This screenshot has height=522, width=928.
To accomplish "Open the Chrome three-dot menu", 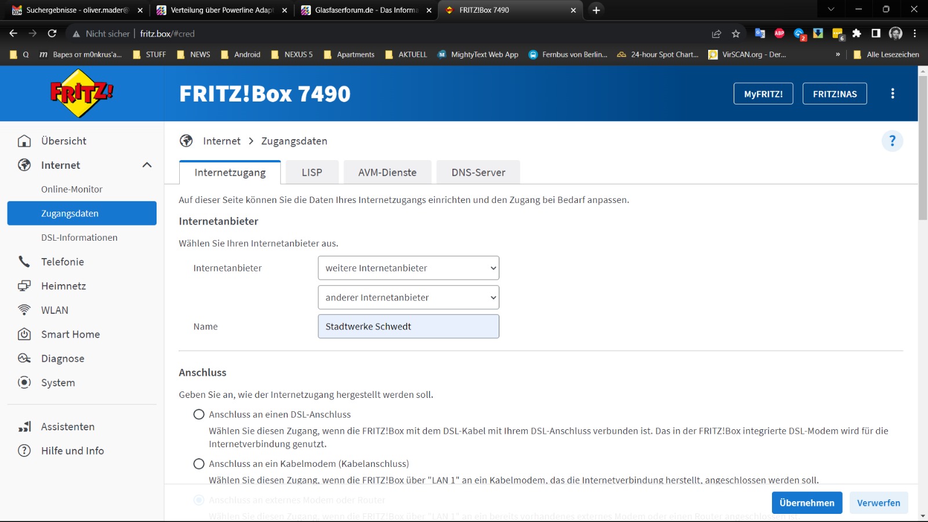I will pyautogui.click(x=915, y=34).
